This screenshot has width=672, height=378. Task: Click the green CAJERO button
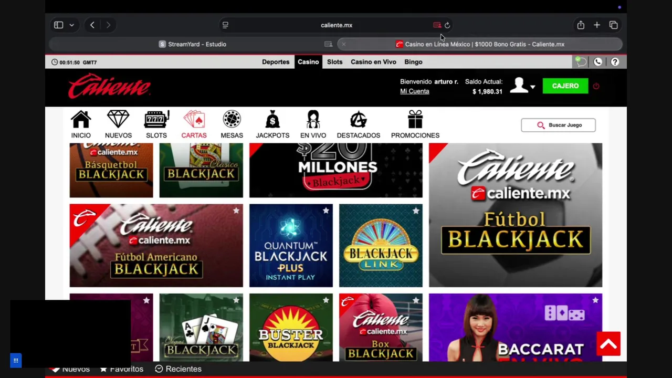(565, 86)
